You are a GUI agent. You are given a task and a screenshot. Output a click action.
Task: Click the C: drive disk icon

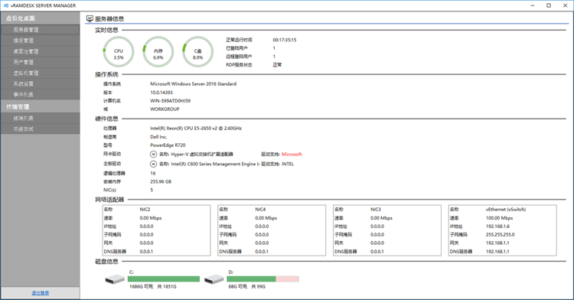pos(115,279)
